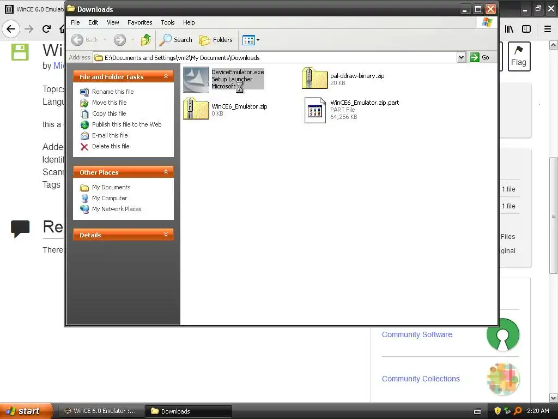Click the clock showing 2:20 AM

538,411
